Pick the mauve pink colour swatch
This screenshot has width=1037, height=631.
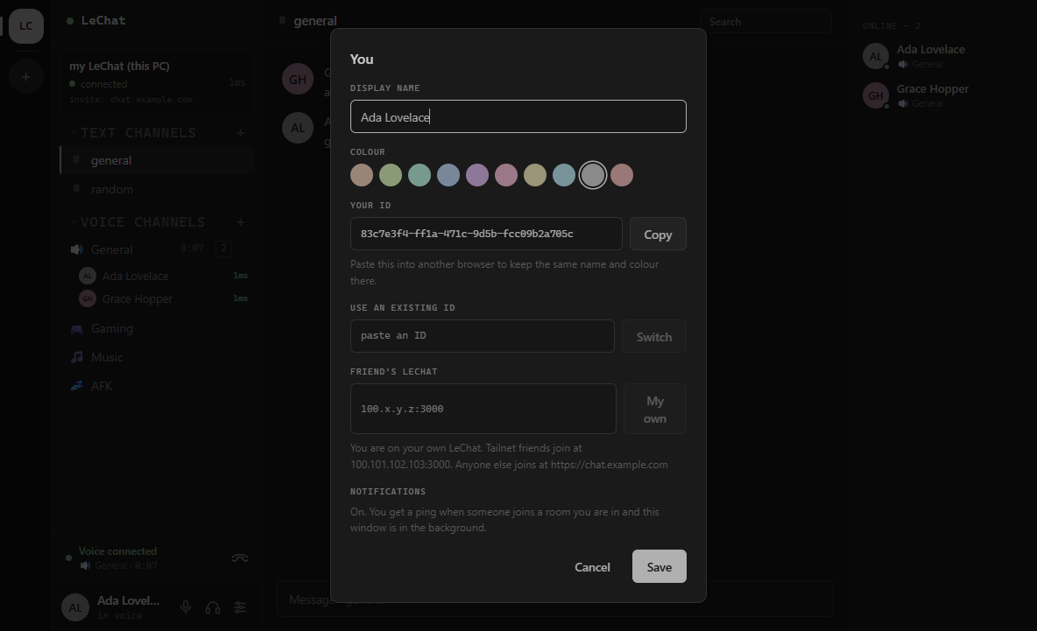[x=506, y=175]
